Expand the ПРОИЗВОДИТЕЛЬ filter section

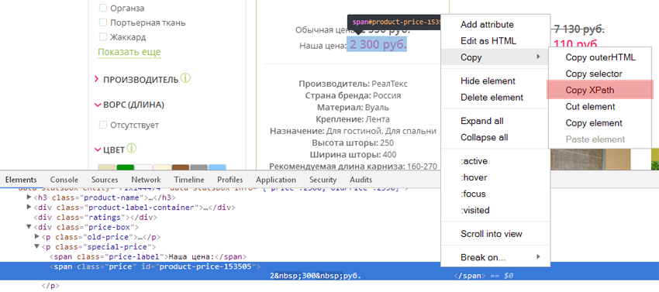click(x=97, y=79)
